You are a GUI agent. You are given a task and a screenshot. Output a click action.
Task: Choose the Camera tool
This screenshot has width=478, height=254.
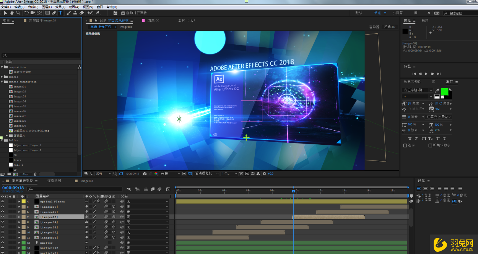click(33, 13)
